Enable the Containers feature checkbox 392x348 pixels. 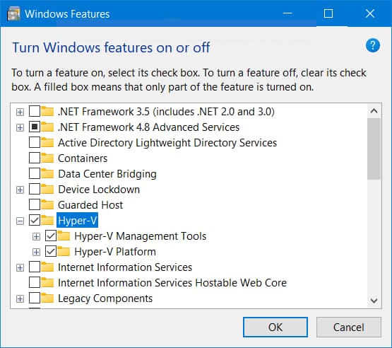click(x=35, y=158)
